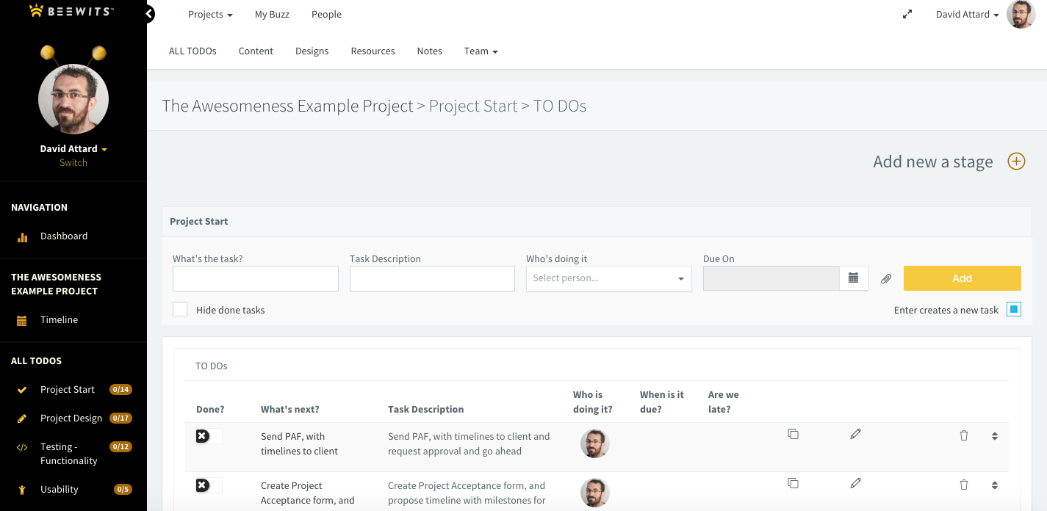Switch to the Designs tab
Viewport: 1047px width, 511px height.
[312, 51]
